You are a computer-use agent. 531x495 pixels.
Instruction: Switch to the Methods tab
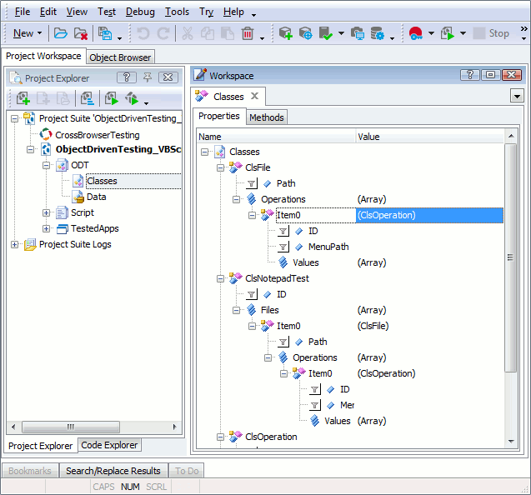point(266,117)
